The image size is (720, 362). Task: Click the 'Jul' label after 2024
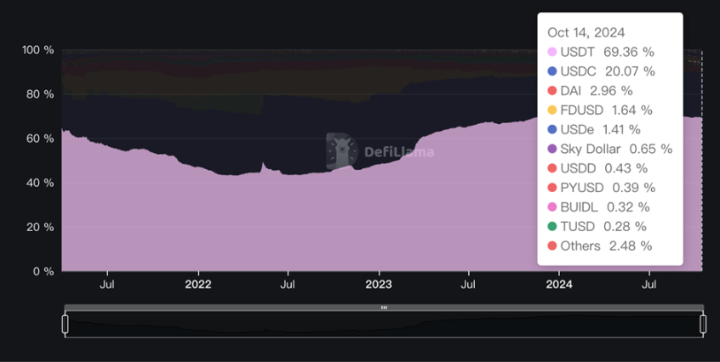649,285
